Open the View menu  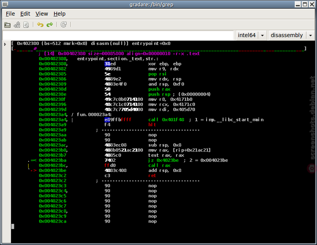coord(42,14)
